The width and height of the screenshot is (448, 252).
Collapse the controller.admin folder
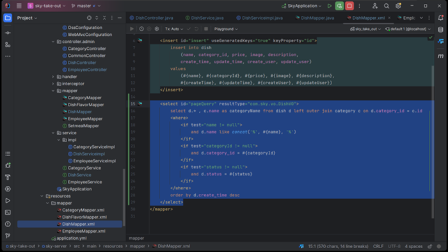(x=53, y=42)
